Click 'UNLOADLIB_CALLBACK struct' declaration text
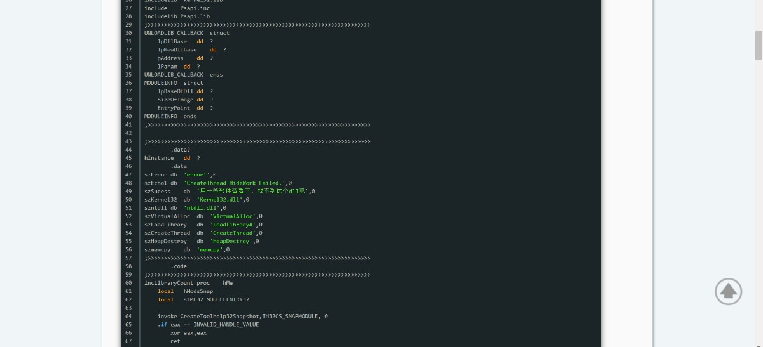Screen dimensions: 763x347 [186, 33]
